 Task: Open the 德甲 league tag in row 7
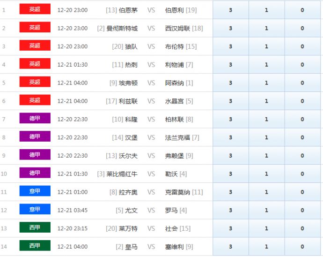[x=35, y=118]
